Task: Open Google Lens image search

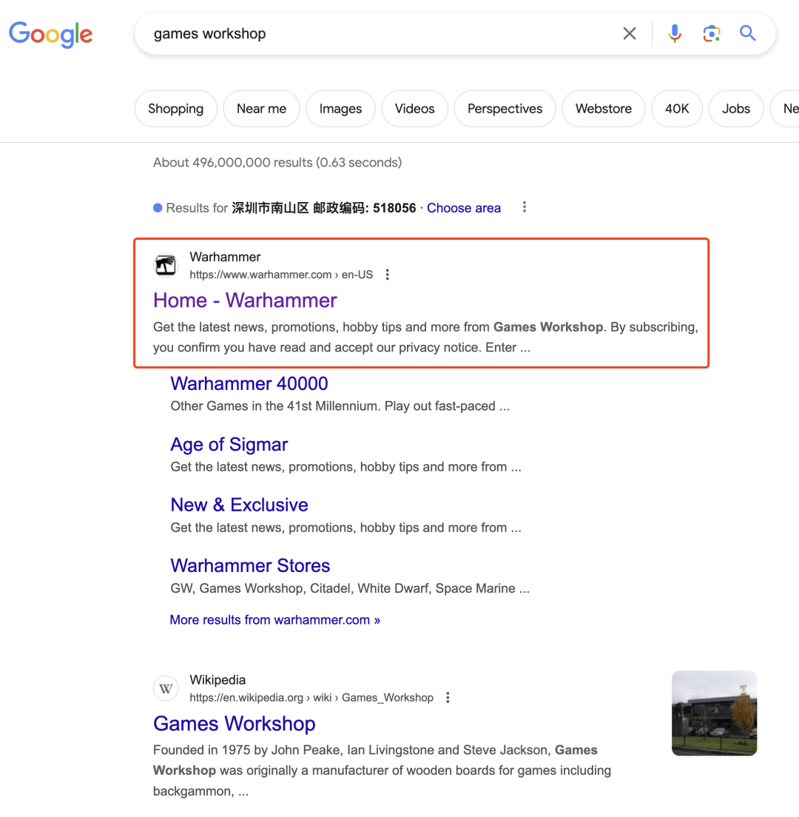Action: tap(711, 33)
